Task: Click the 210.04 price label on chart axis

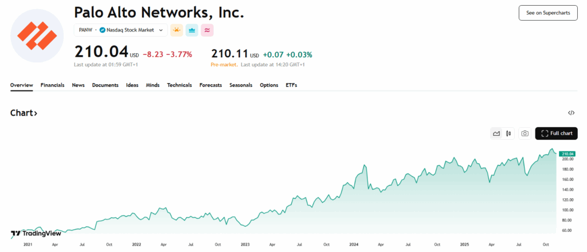Action: (566, 153)
